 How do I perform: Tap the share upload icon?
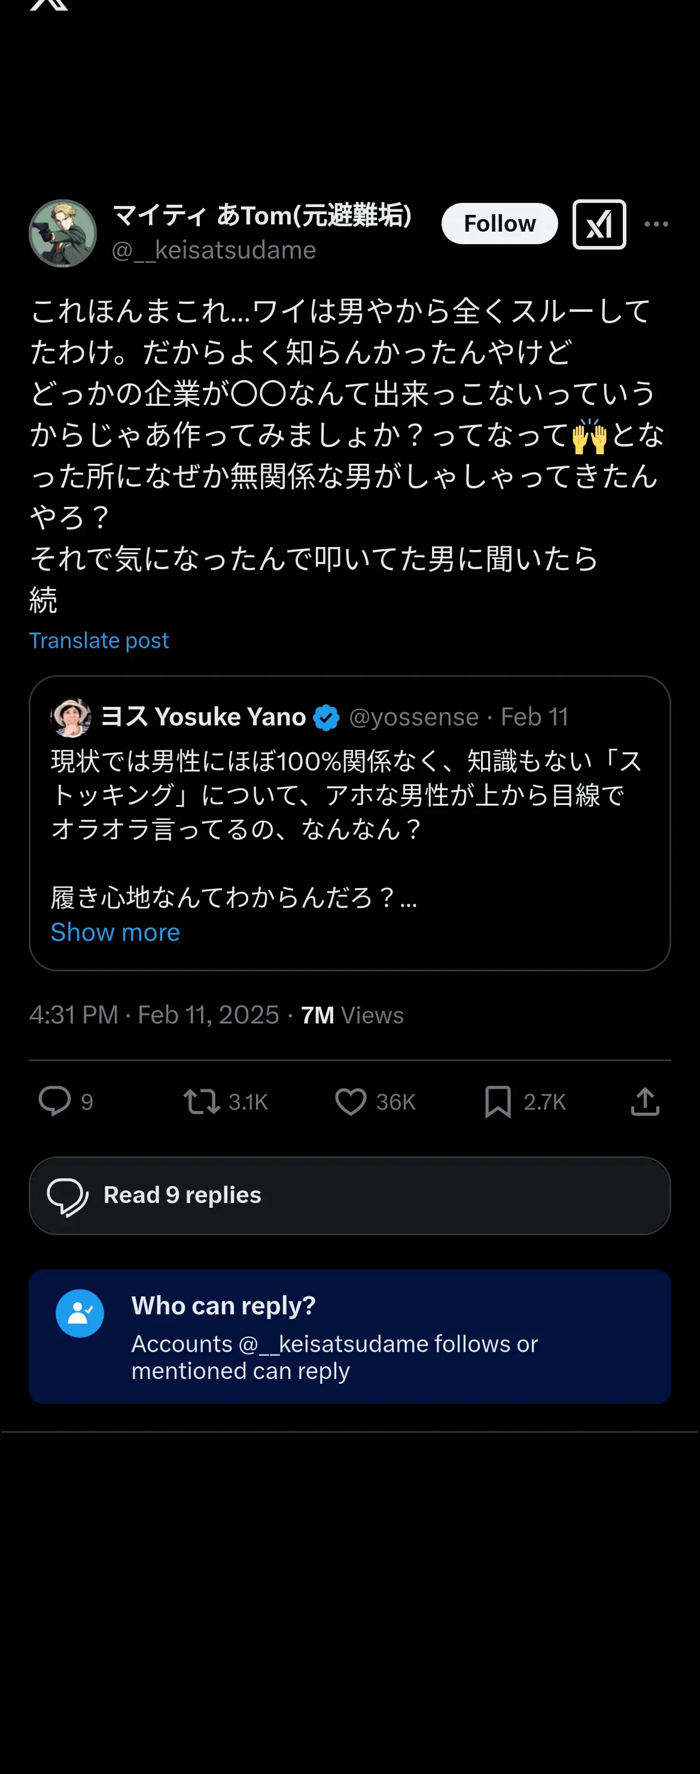[x=645, y=1101]
